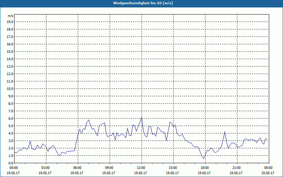Click the 16,0 y-axis value
Screen dimensions: 283x177
pos(10,44)
